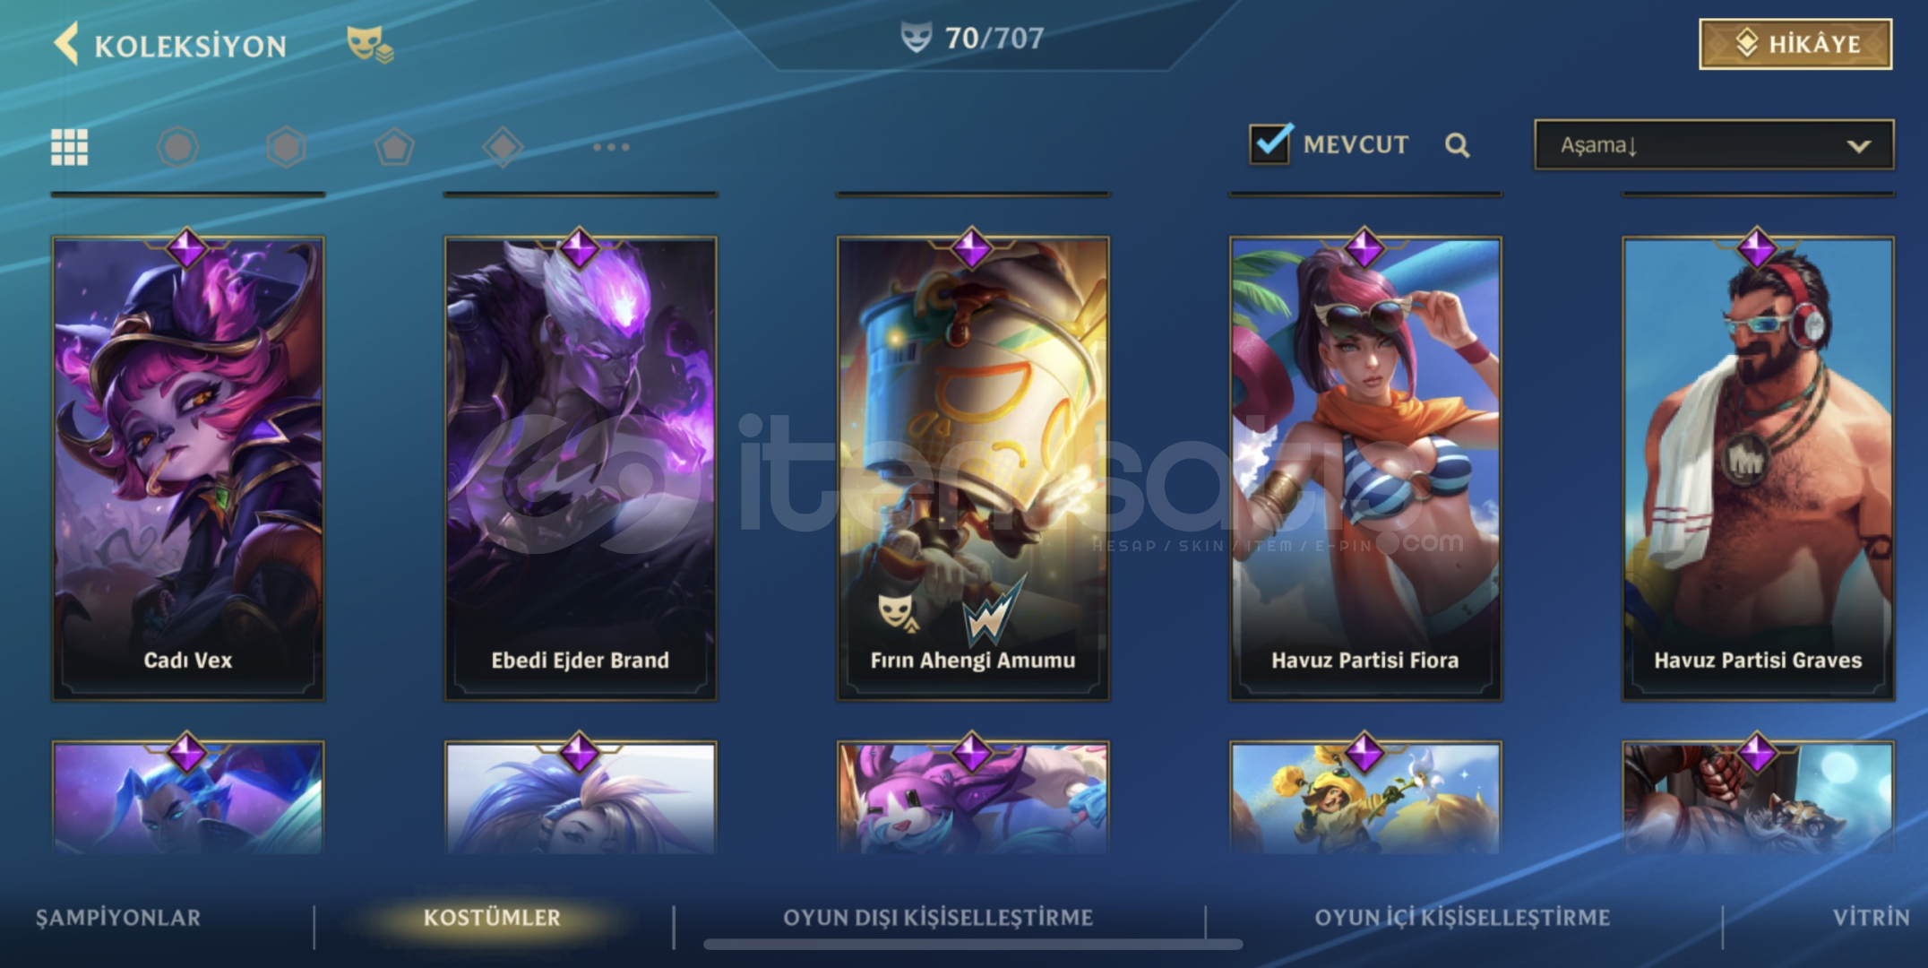The width and height of the screenshot is (1928, 968).
Task: Click the dropdown chevron arrow beside Aşama
Action: [1858, 146]
